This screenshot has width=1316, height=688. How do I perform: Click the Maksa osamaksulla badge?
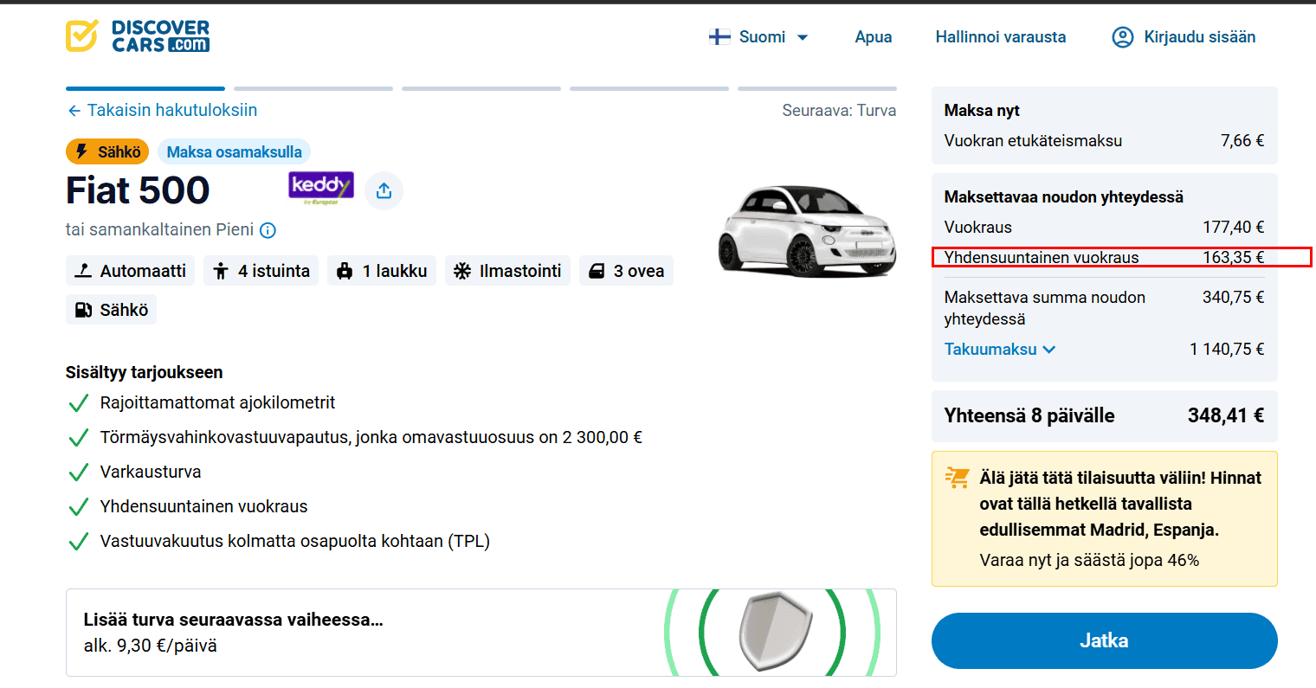coord(234,151)
